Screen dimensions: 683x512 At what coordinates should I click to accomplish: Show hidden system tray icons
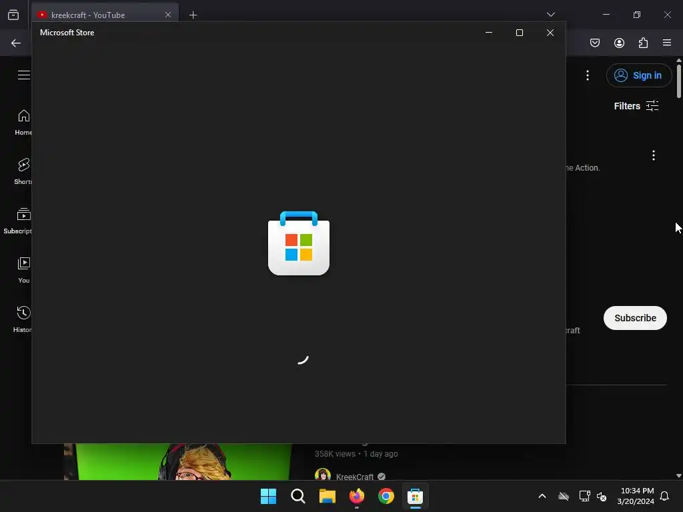[x=542, y=496]
